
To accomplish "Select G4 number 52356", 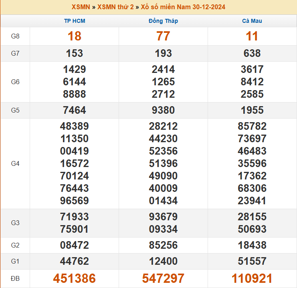I will [x=163, y=151].
